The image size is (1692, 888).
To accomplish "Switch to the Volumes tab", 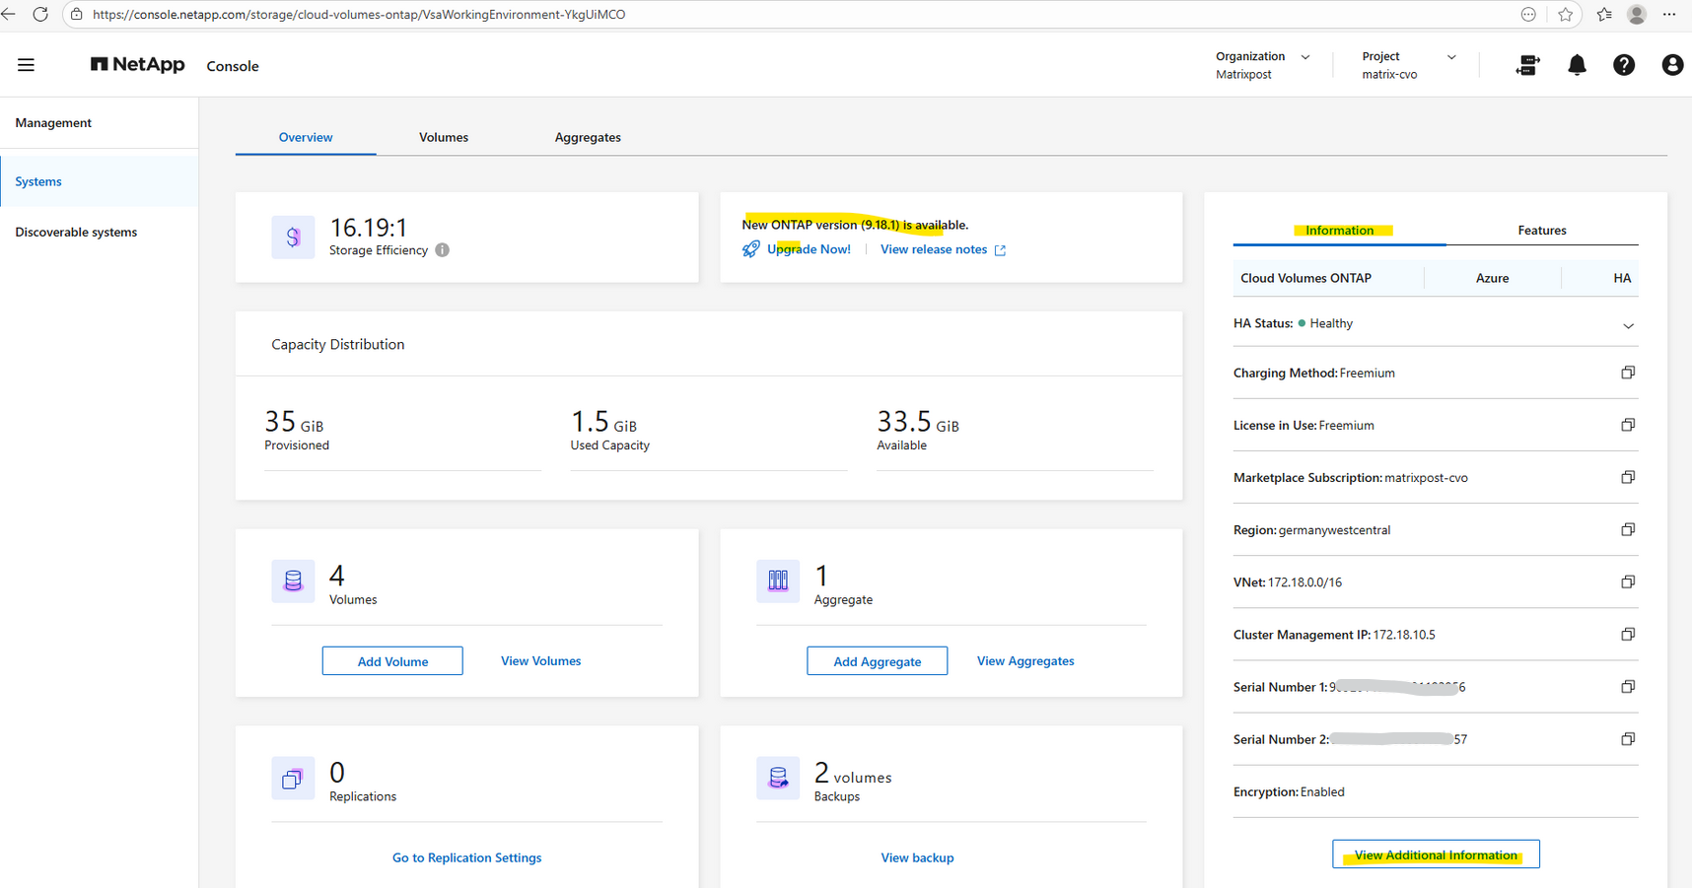I will 443,137.
